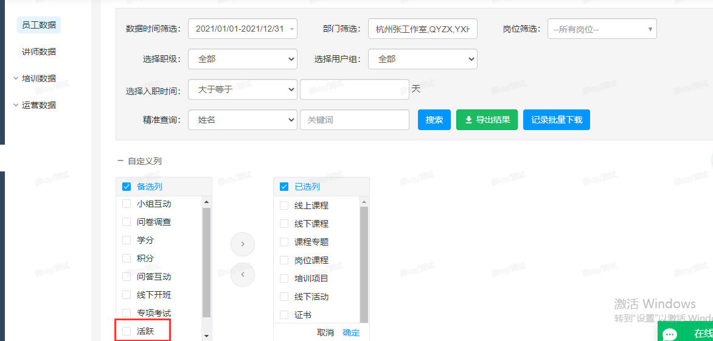The width and height of the screenshot is (713, 341).
Task: Open the 选择职级 dropdown
Action: point(243,59)
